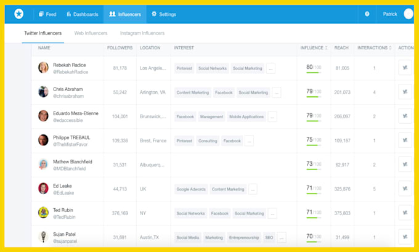This screenshot has height=252, width=419.
Task: Open Philippe TREBAUL's profile photo
Action: click(x=43, y=140)
